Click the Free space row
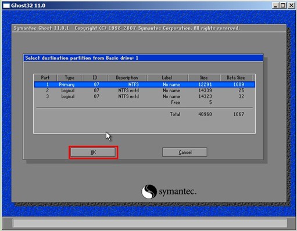Image resolution: width=297 pixels, height=231 pixels. coord(145,102)
